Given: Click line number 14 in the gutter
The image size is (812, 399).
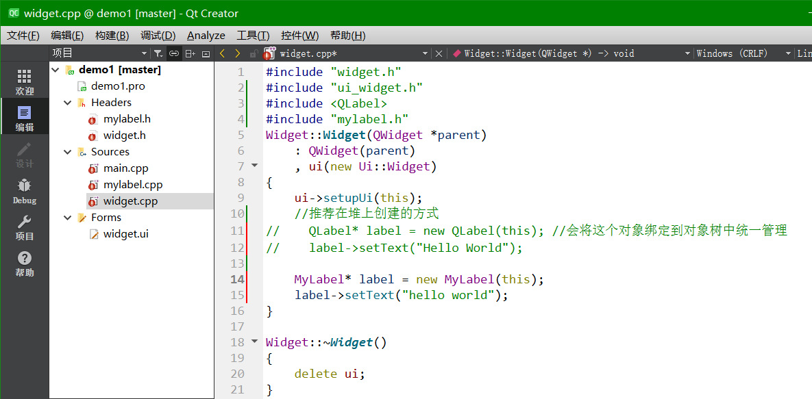Looking at the screenshot, I should [236, 279].
